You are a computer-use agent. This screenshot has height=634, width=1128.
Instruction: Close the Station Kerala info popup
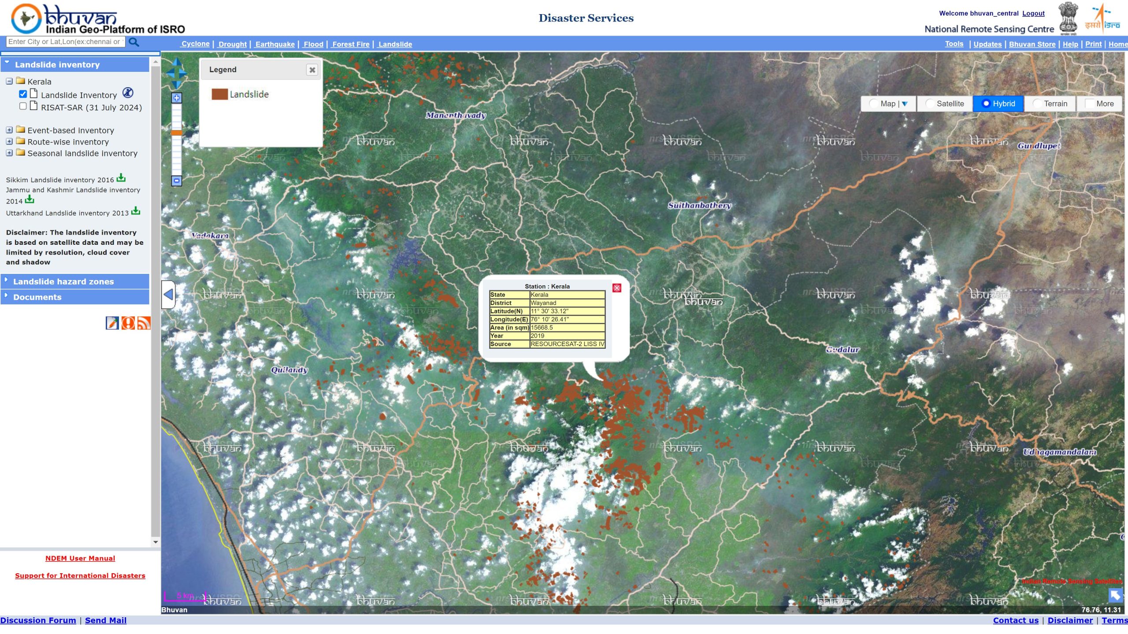617,288
